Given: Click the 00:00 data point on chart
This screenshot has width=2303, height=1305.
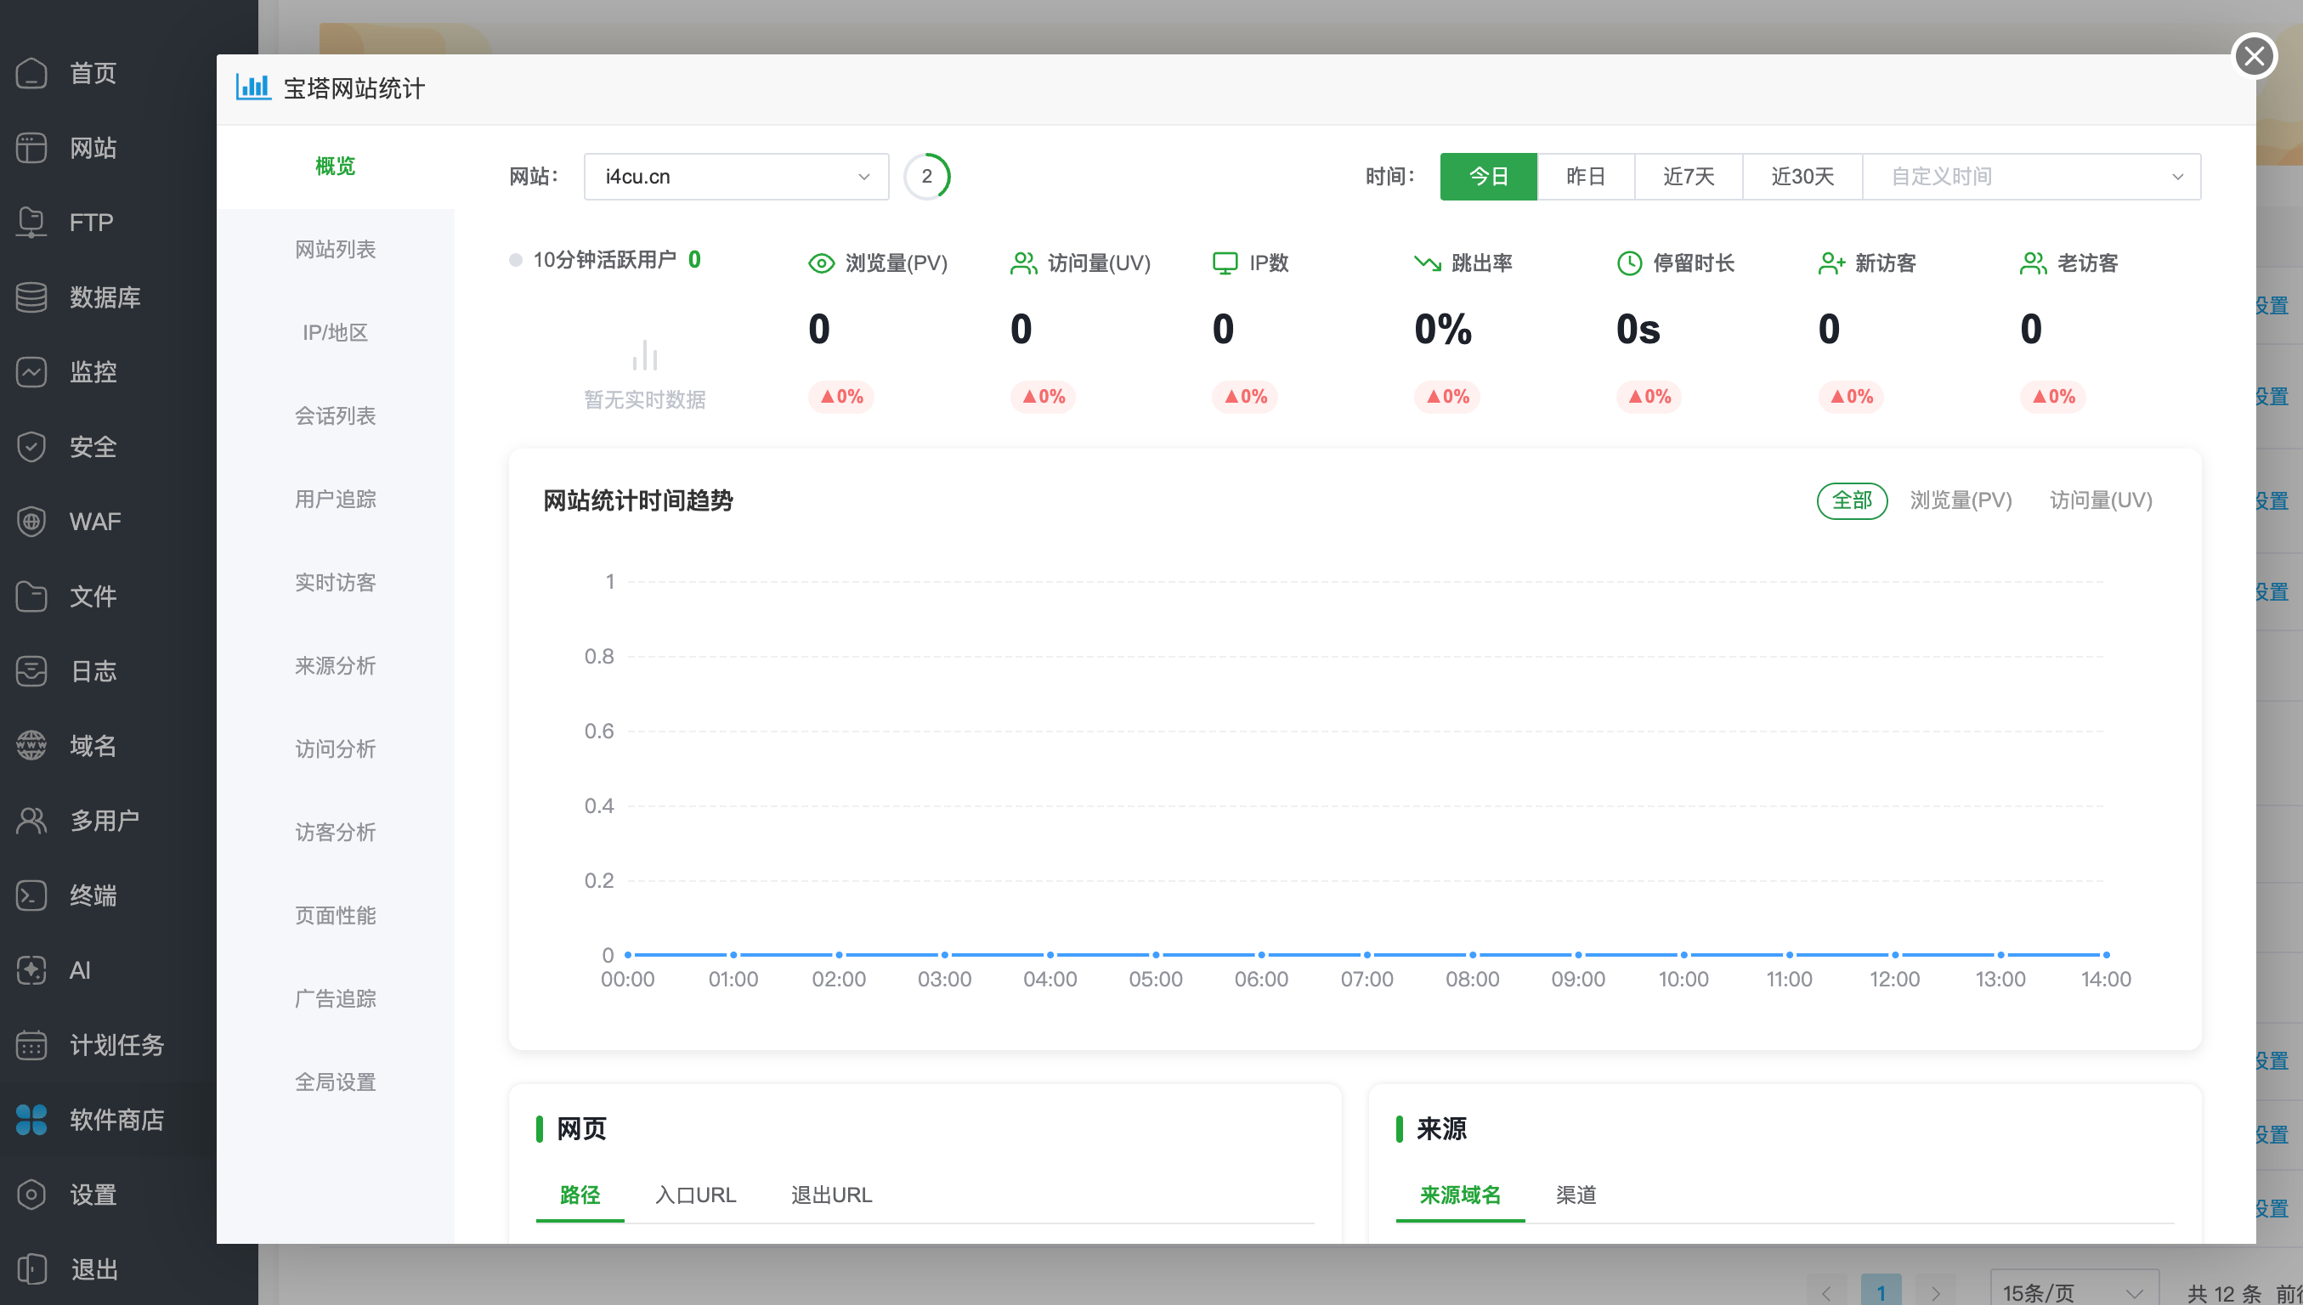Looking at the screenshot, I should (x=628, y=955).
